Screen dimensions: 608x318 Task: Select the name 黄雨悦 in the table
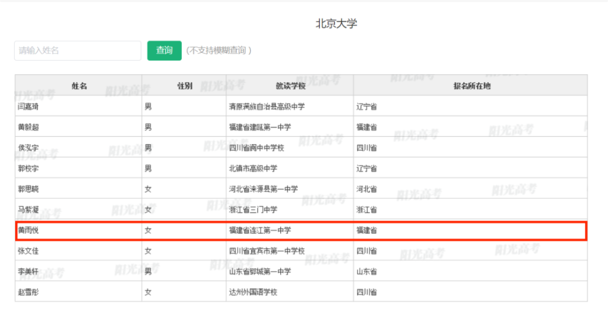(x=29, y=230)
